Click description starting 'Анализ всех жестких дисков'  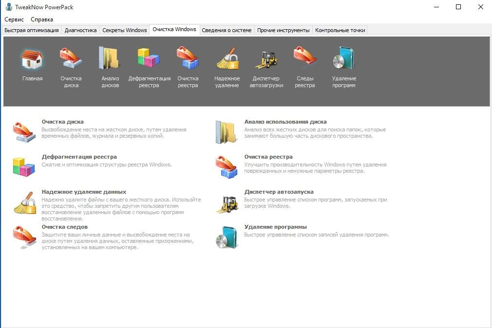pyautogui.click(x=315, y=133)
